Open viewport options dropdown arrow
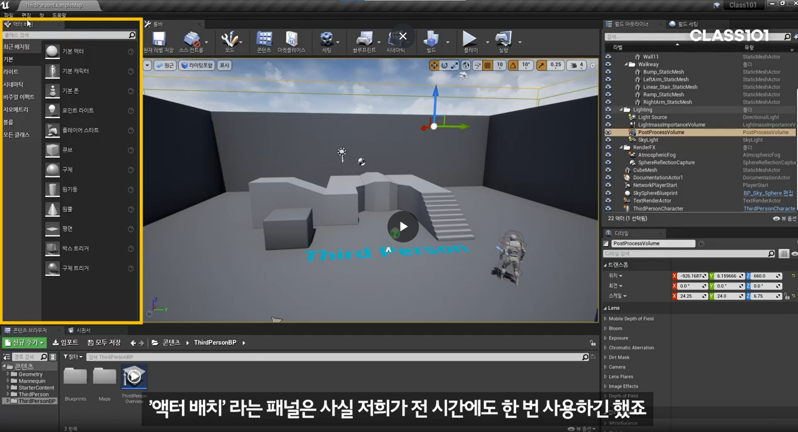Viewport: 798px width, 432px height. (x=147, y=65)
